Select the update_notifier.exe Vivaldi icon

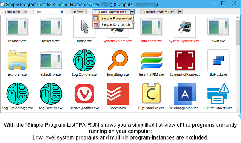point(84,93)
